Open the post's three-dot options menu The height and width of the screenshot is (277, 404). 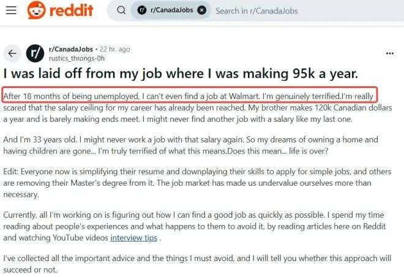(390, 53)
